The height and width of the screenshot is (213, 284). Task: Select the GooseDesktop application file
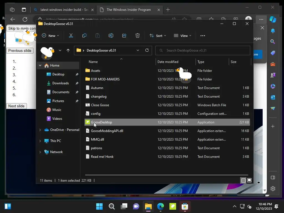click(167, 122)
